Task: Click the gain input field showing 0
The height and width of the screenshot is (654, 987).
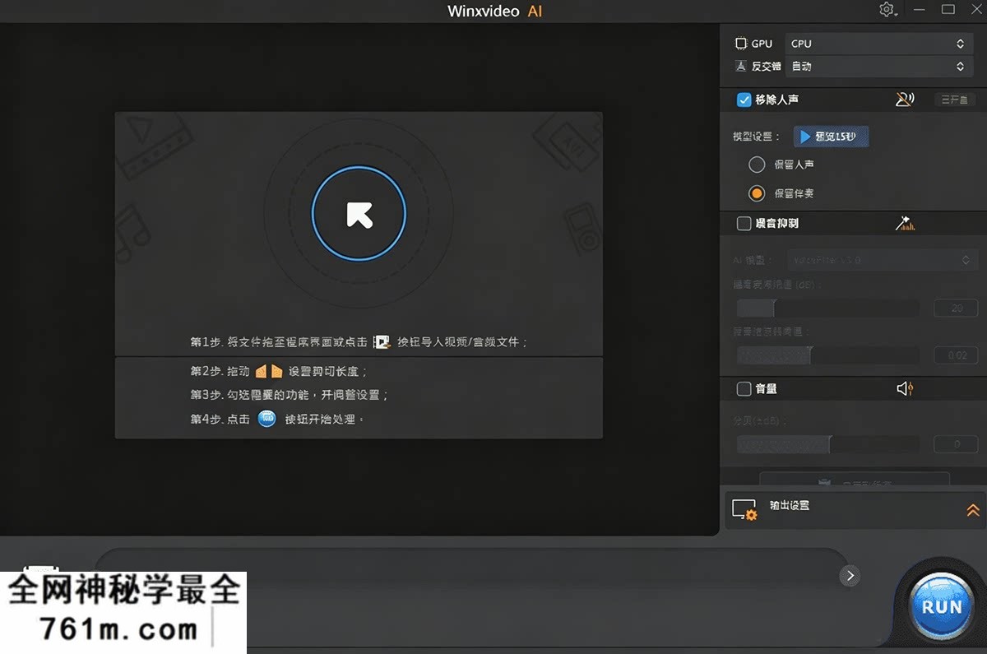Action: click(x=956, y=444)
